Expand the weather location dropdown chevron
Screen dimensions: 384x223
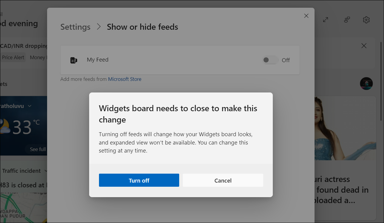(30, 106)
